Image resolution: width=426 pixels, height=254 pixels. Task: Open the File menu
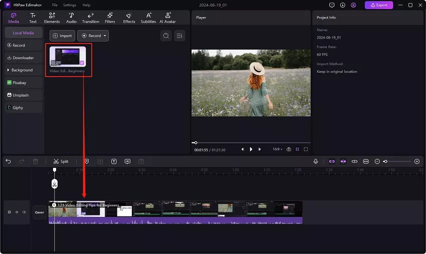pos(55,5)
